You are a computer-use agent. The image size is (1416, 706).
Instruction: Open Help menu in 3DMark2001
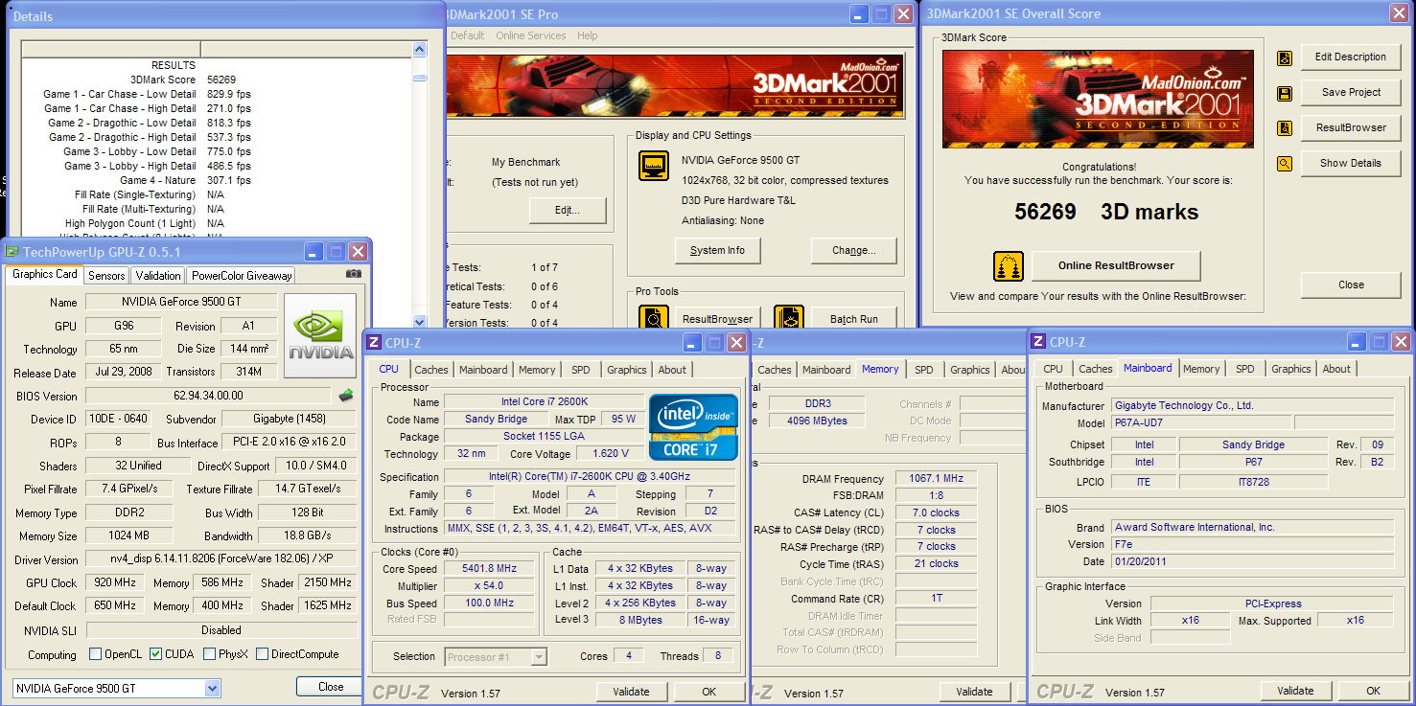(x=588, y=35)
